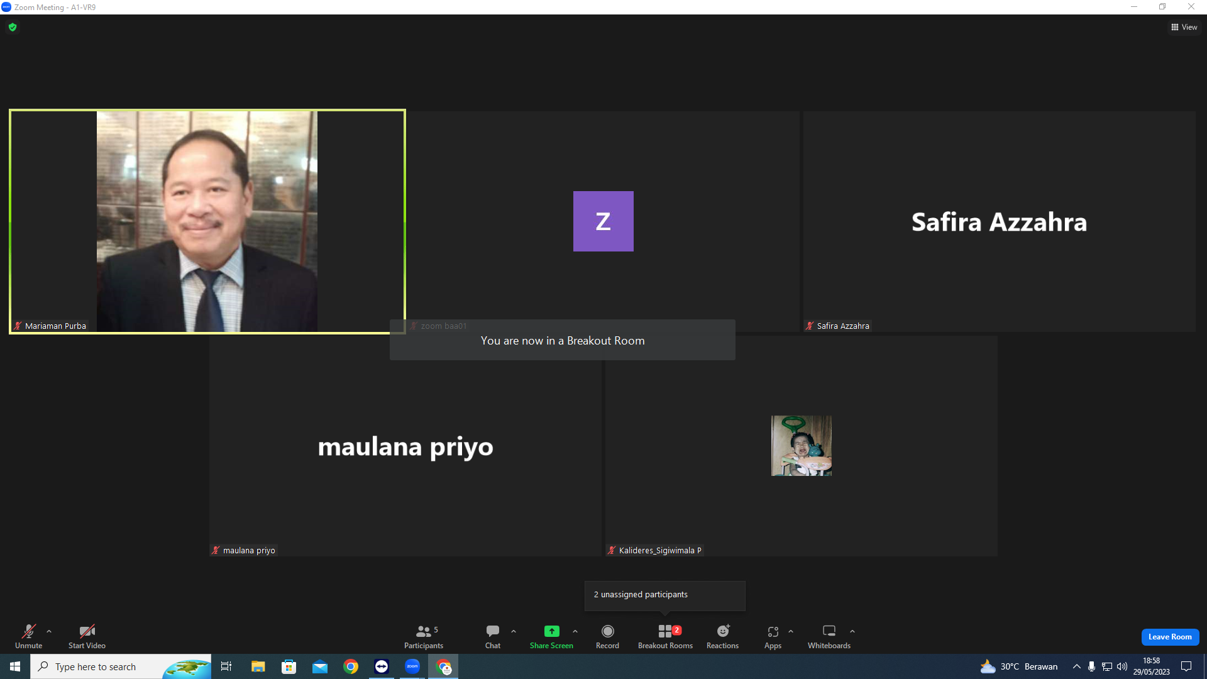The image size is (1207, 679).
Task: Open share options arrow beside Share Screen
Action: click(x=575, y=631)
